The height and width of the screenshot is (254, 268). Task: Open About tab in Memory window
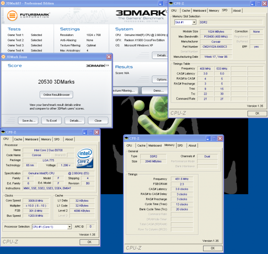click(x=192, y=145)
